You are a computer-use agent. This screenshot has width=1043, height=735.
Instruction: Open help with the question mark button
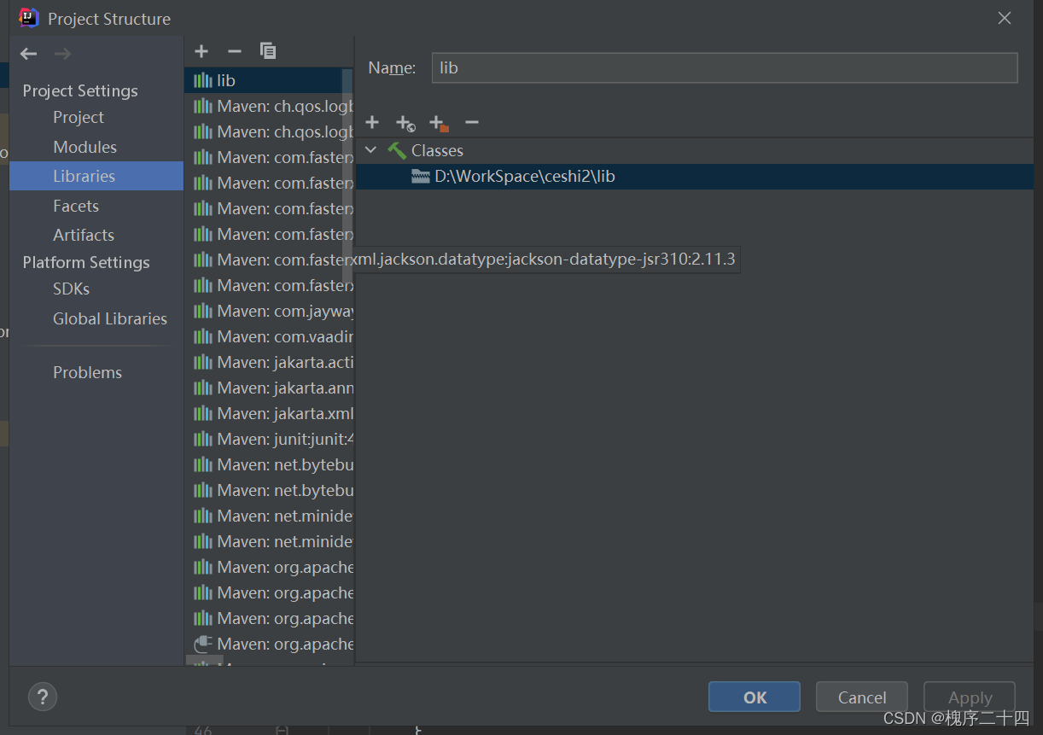(x=43, y=697)
